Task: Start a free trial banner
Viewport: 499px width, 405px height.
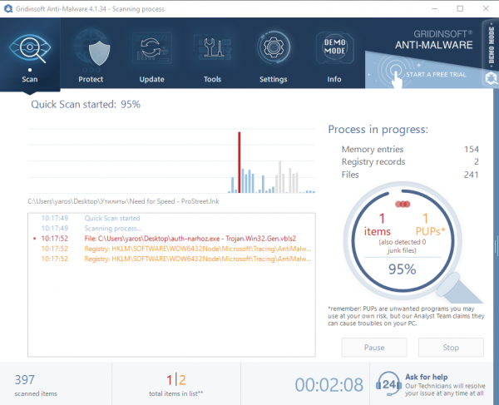Action: pos(423,72)
